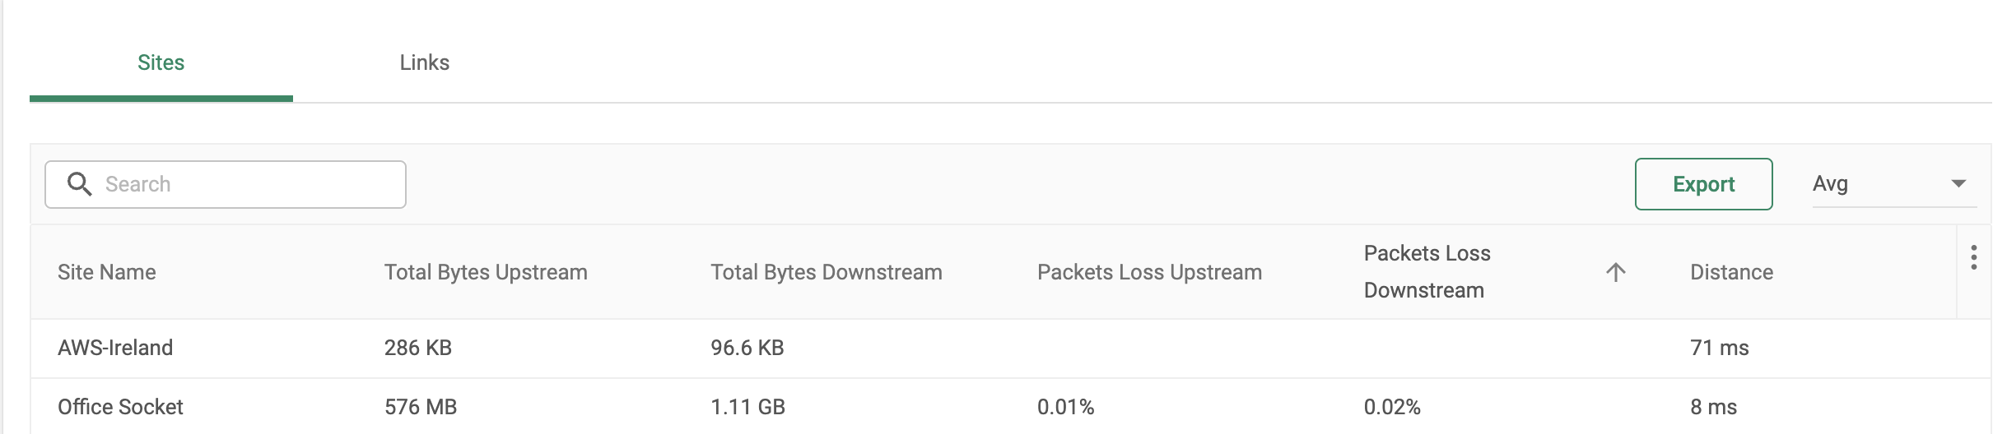Click the 1.11 GB downstream cell

(747, 407)
